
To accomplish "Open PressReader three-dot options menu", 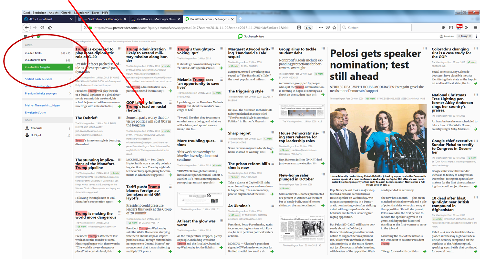I will coord(476,36).
